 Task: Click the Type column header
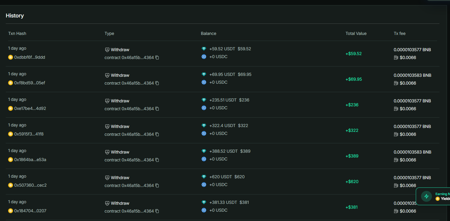[x=109, y=33]
